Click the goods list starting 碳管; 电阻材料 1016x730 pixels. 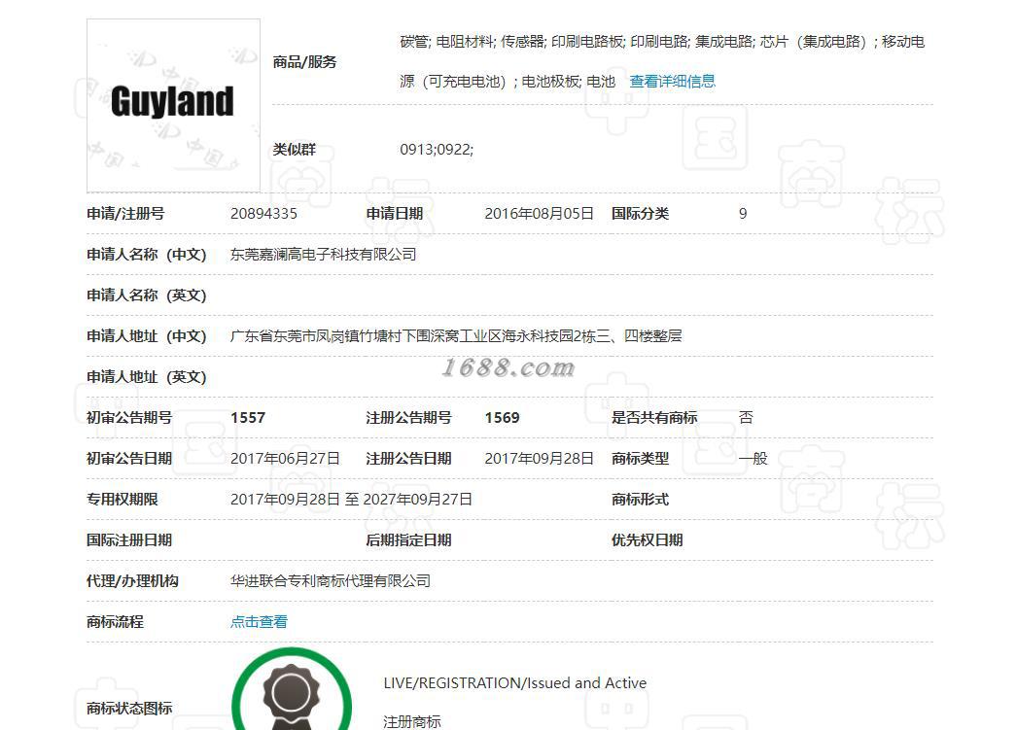coord(662,61)
